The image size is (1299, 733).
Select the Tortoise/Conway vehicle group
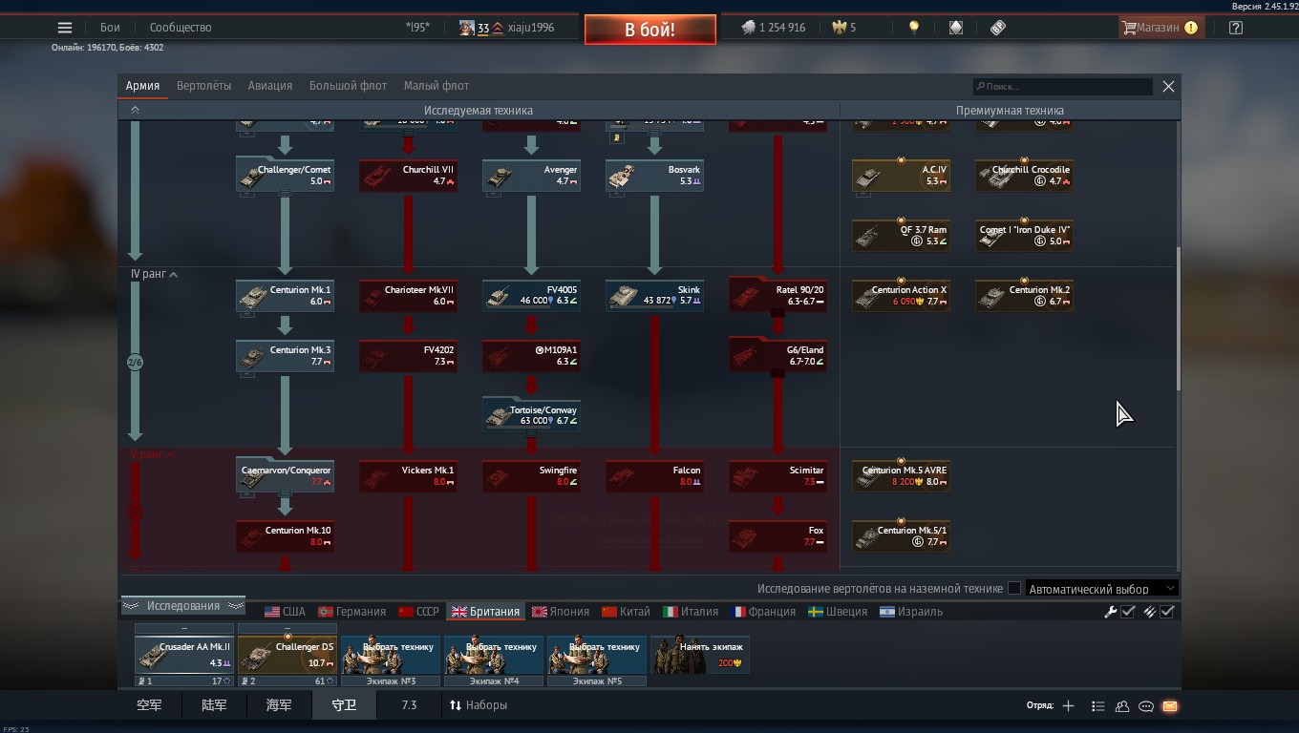click(531, 415)
